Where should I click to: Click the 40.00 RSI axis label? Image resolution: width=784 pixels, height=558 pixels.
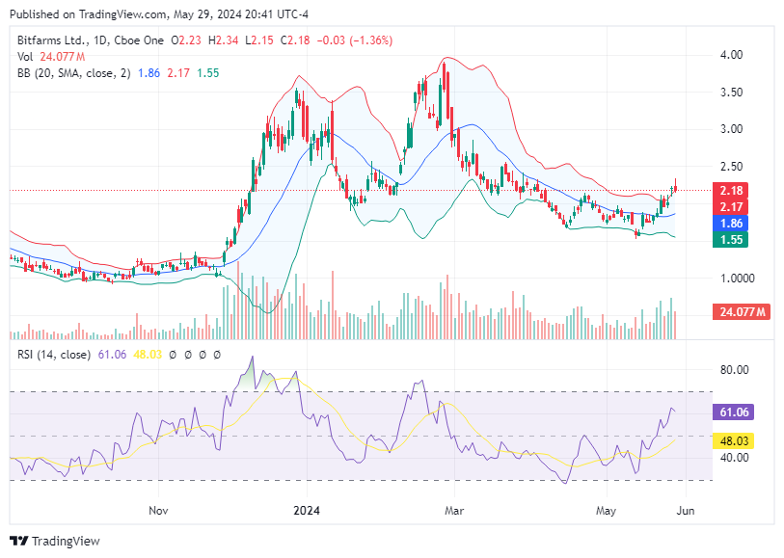click(x=734, y=458)
